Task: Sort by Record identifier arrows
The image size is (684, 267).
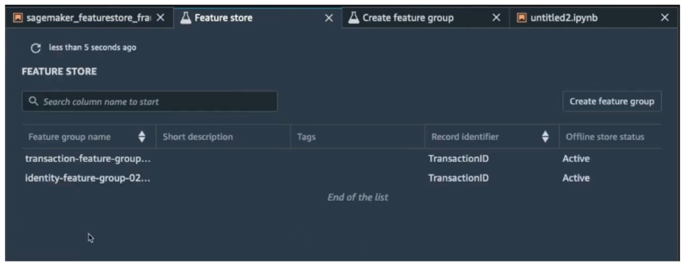Action: pyautogui.click(x=545, y=137)
